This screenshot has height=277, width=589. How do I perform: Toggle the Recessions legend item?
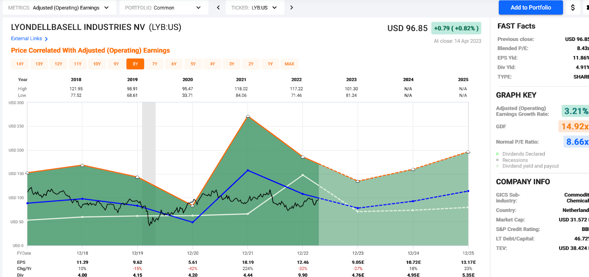[512, 160]
